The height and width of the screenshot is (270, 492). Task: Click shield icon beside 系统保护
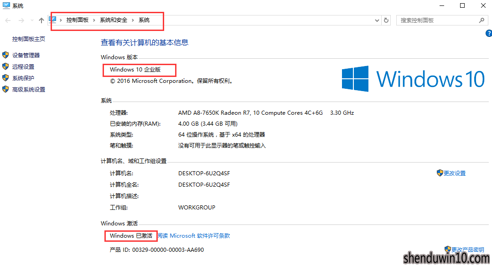(x=5, y=78)
